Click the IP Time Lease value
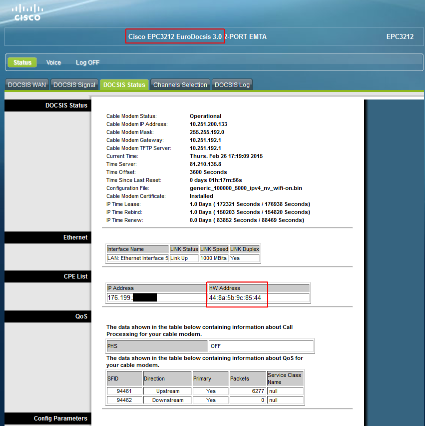 [x=250, y=204]
